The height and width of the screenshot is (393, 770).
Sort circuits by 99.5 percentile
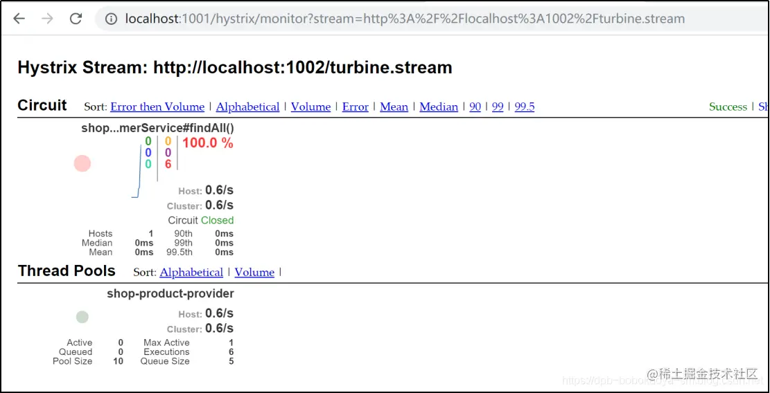tap(525, 107)
